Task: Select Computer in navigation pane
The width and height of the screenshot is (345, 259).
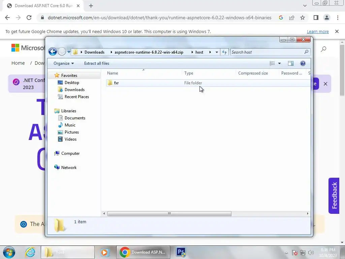Action: pos(70,153)
